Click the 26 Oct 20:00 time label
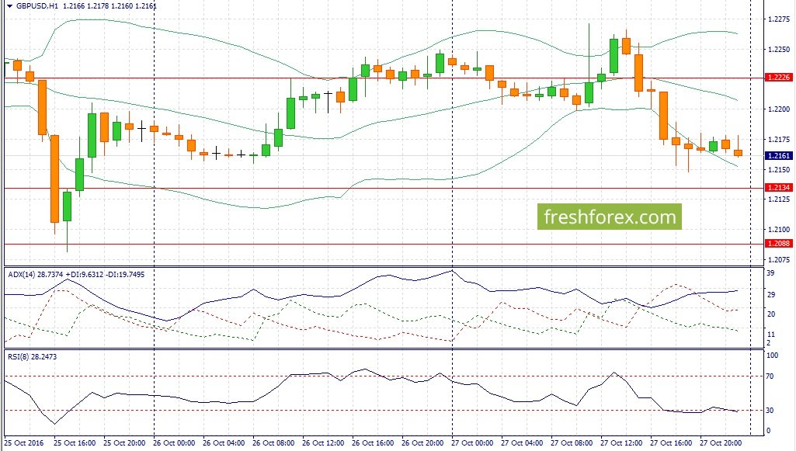 point(423,443)
